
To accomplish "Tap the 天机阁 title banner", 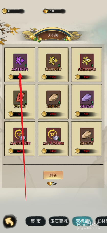I will (53, 35).
